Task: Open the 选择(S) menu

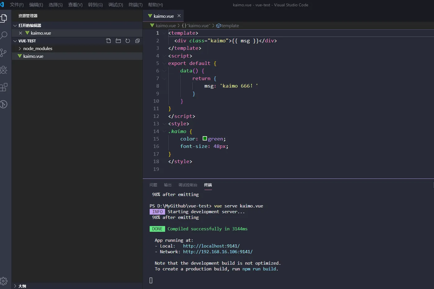Action: click(x=55, y=5)
